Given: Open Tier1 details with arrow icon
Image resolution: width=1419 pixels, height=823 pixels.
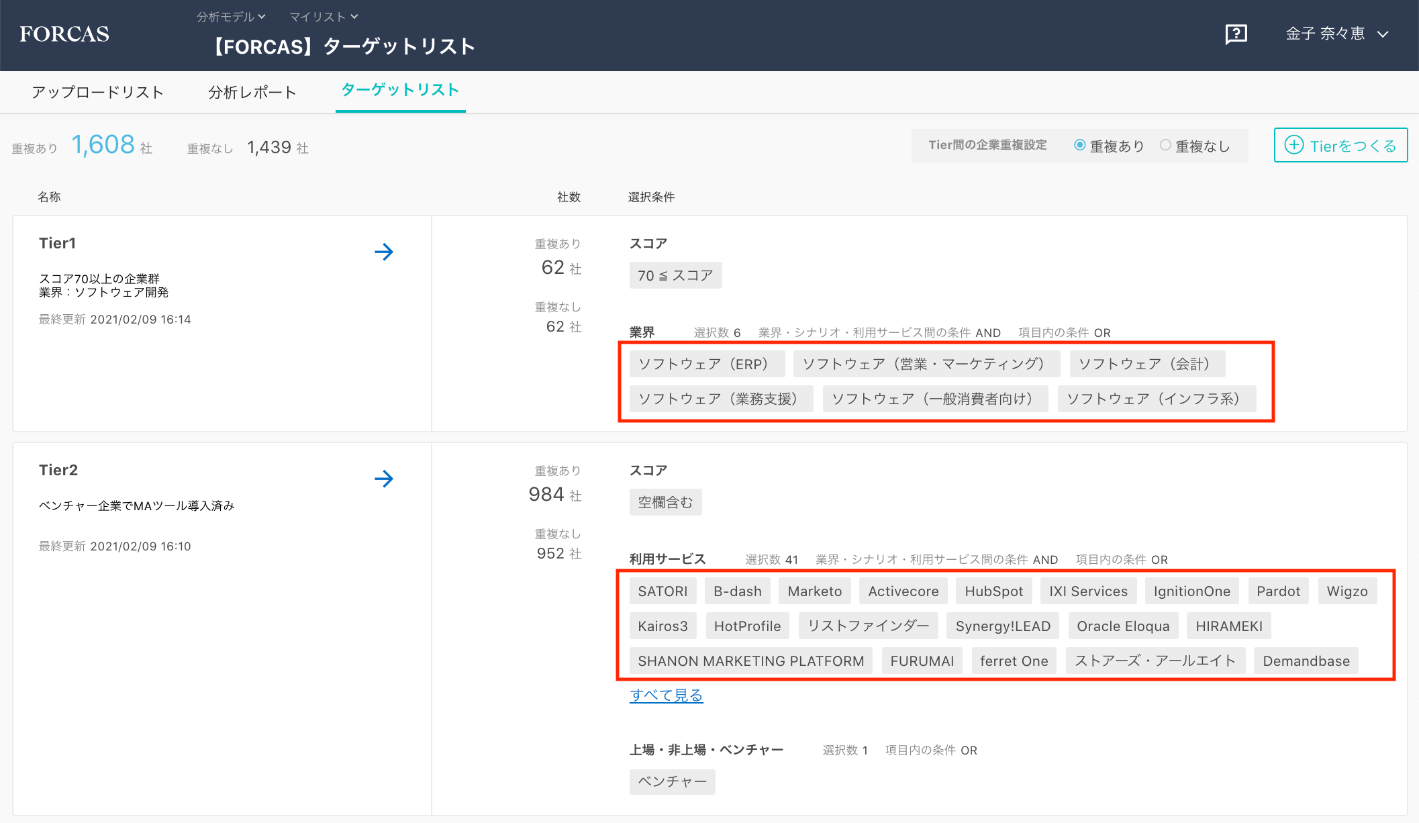Looking at the screenshot, I should [x=384, y=252].
